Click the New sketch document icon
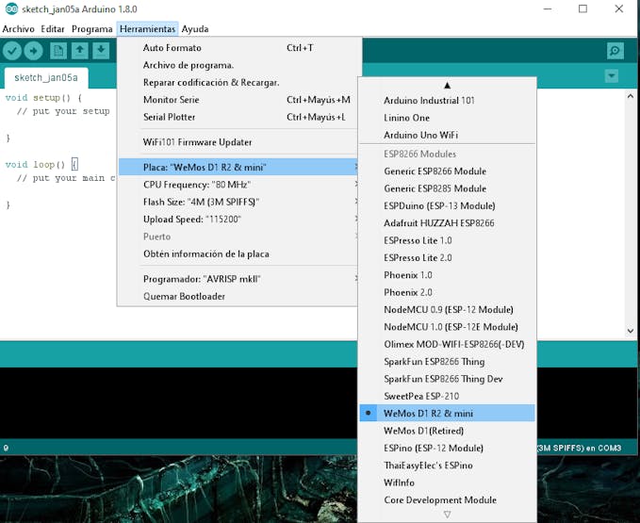This screenshot has height=523, width=640. click(58, 51)
